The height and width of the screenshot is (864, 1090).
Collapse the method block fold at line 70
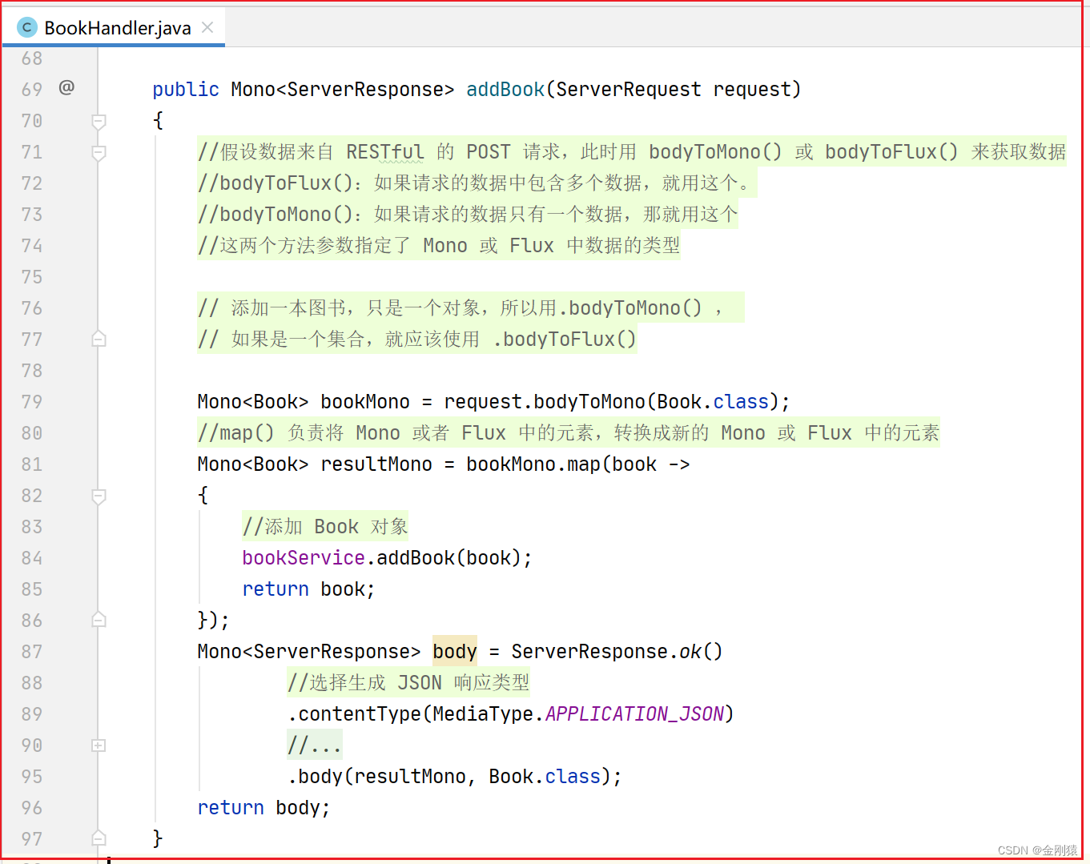99,121
